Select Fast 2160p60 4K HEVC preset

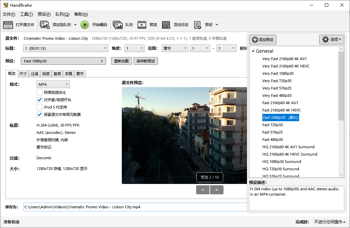281,110
